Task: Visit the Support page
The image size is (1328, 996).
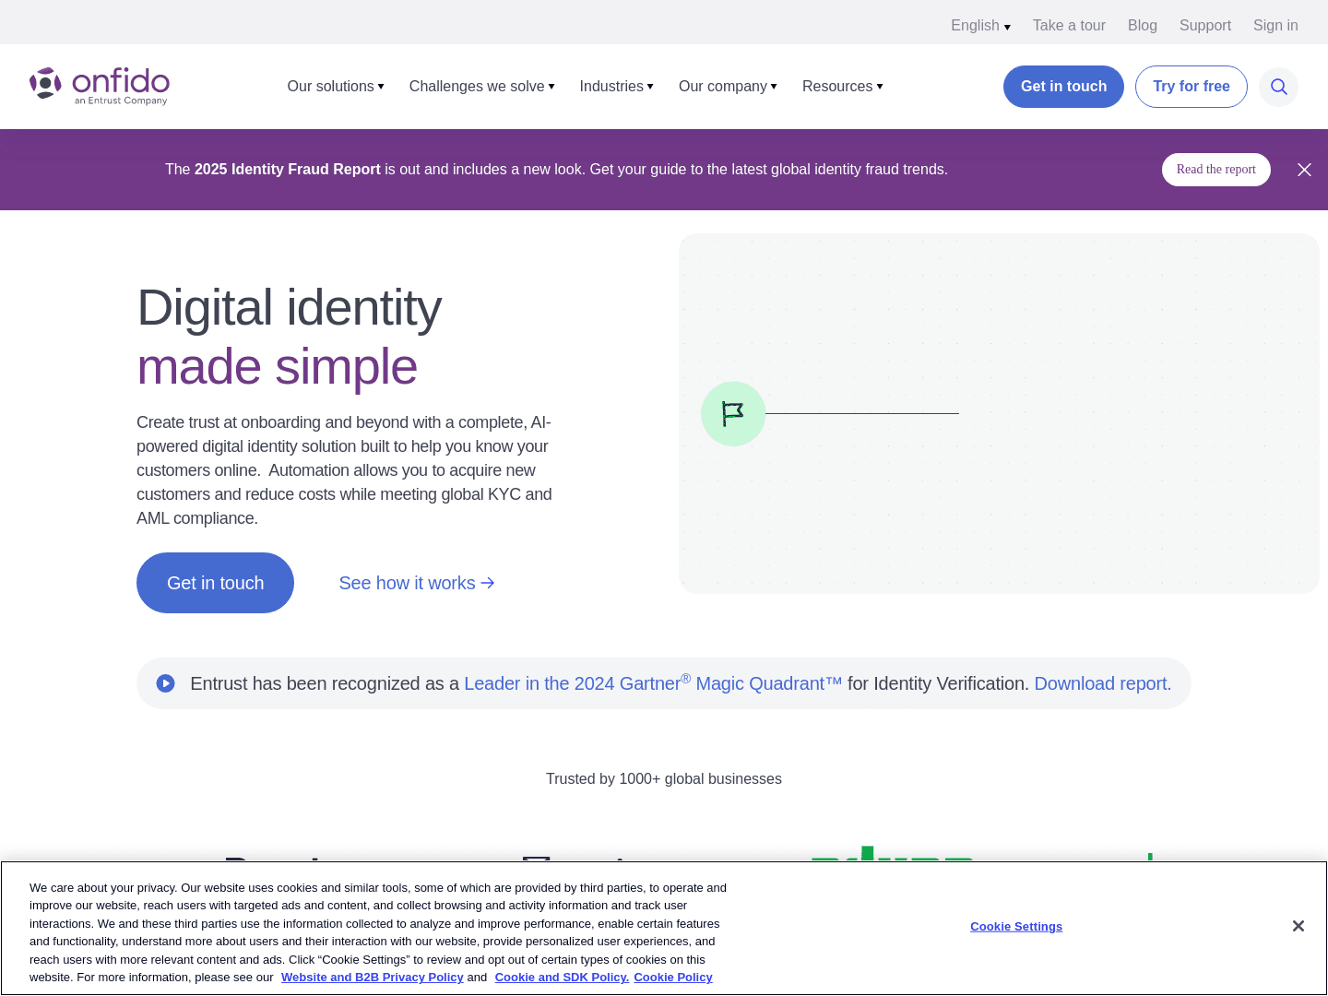Action: coord(1204,25)
